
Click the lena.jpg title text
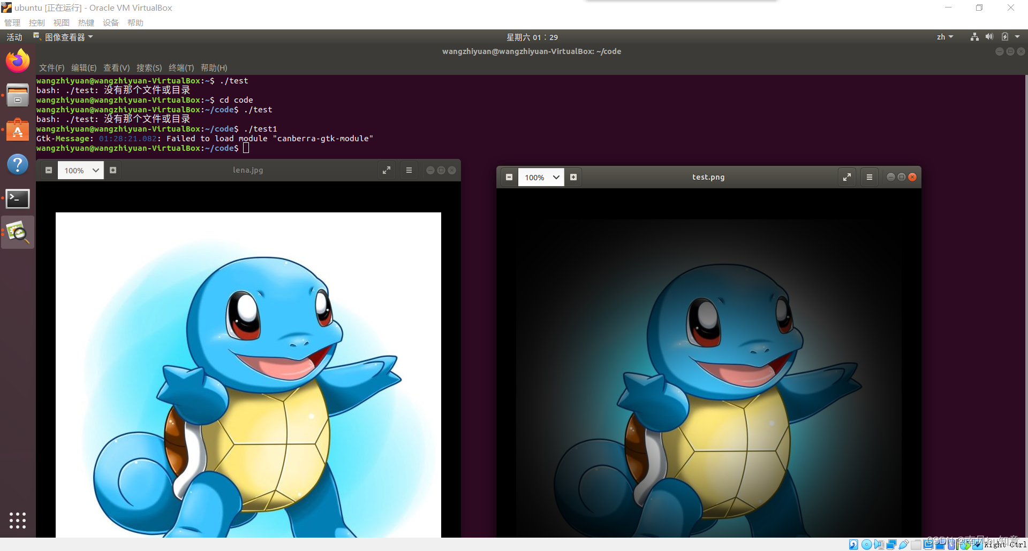248,170
